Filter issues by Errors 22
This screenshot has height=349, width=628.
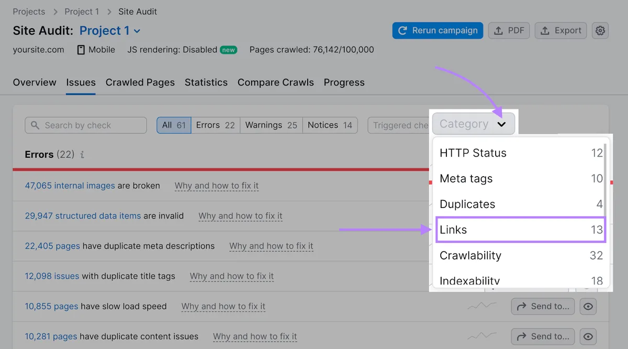(x=216, y=125)
